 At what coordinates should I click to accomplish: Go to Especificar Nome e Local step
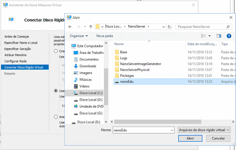(x=21, y=43)
